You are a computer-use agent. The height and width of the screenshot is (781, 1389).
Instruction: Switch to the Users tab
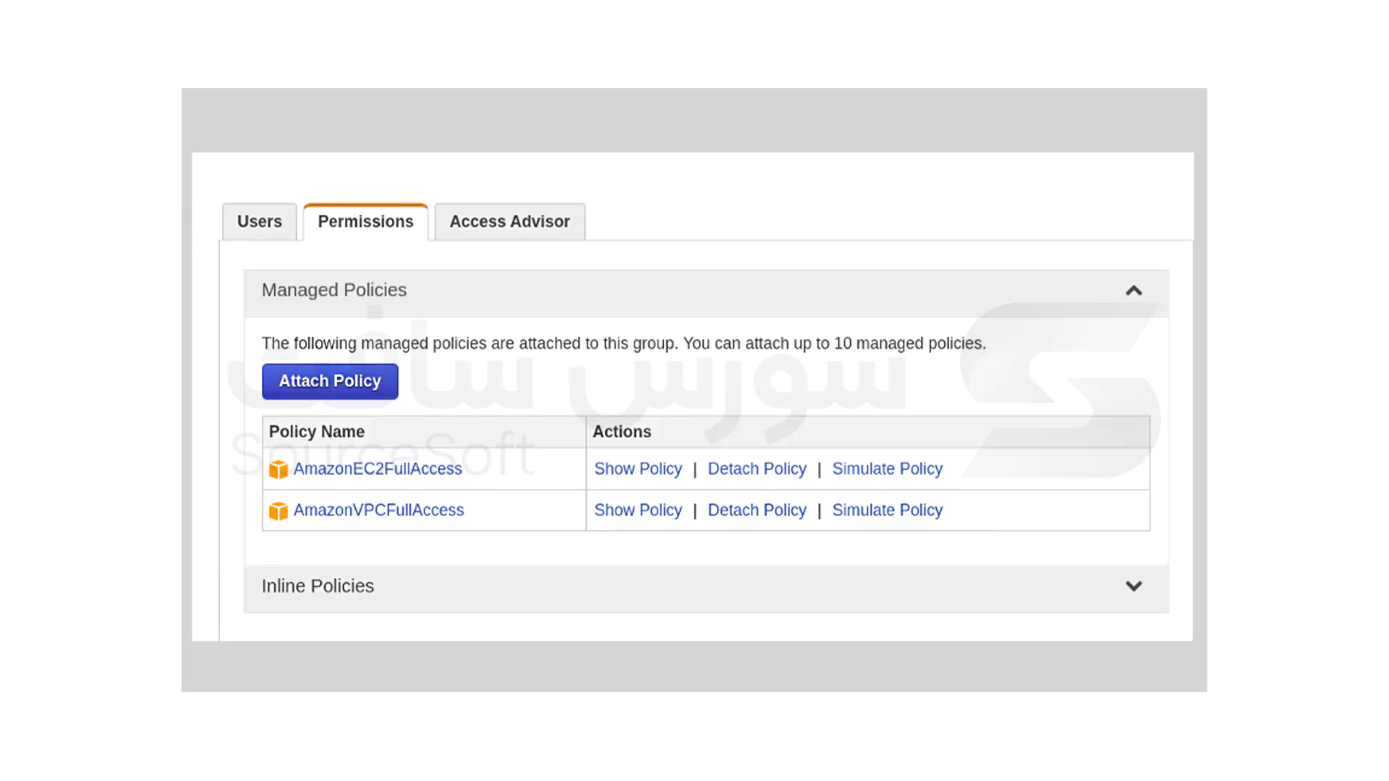[x=259, y=221]
